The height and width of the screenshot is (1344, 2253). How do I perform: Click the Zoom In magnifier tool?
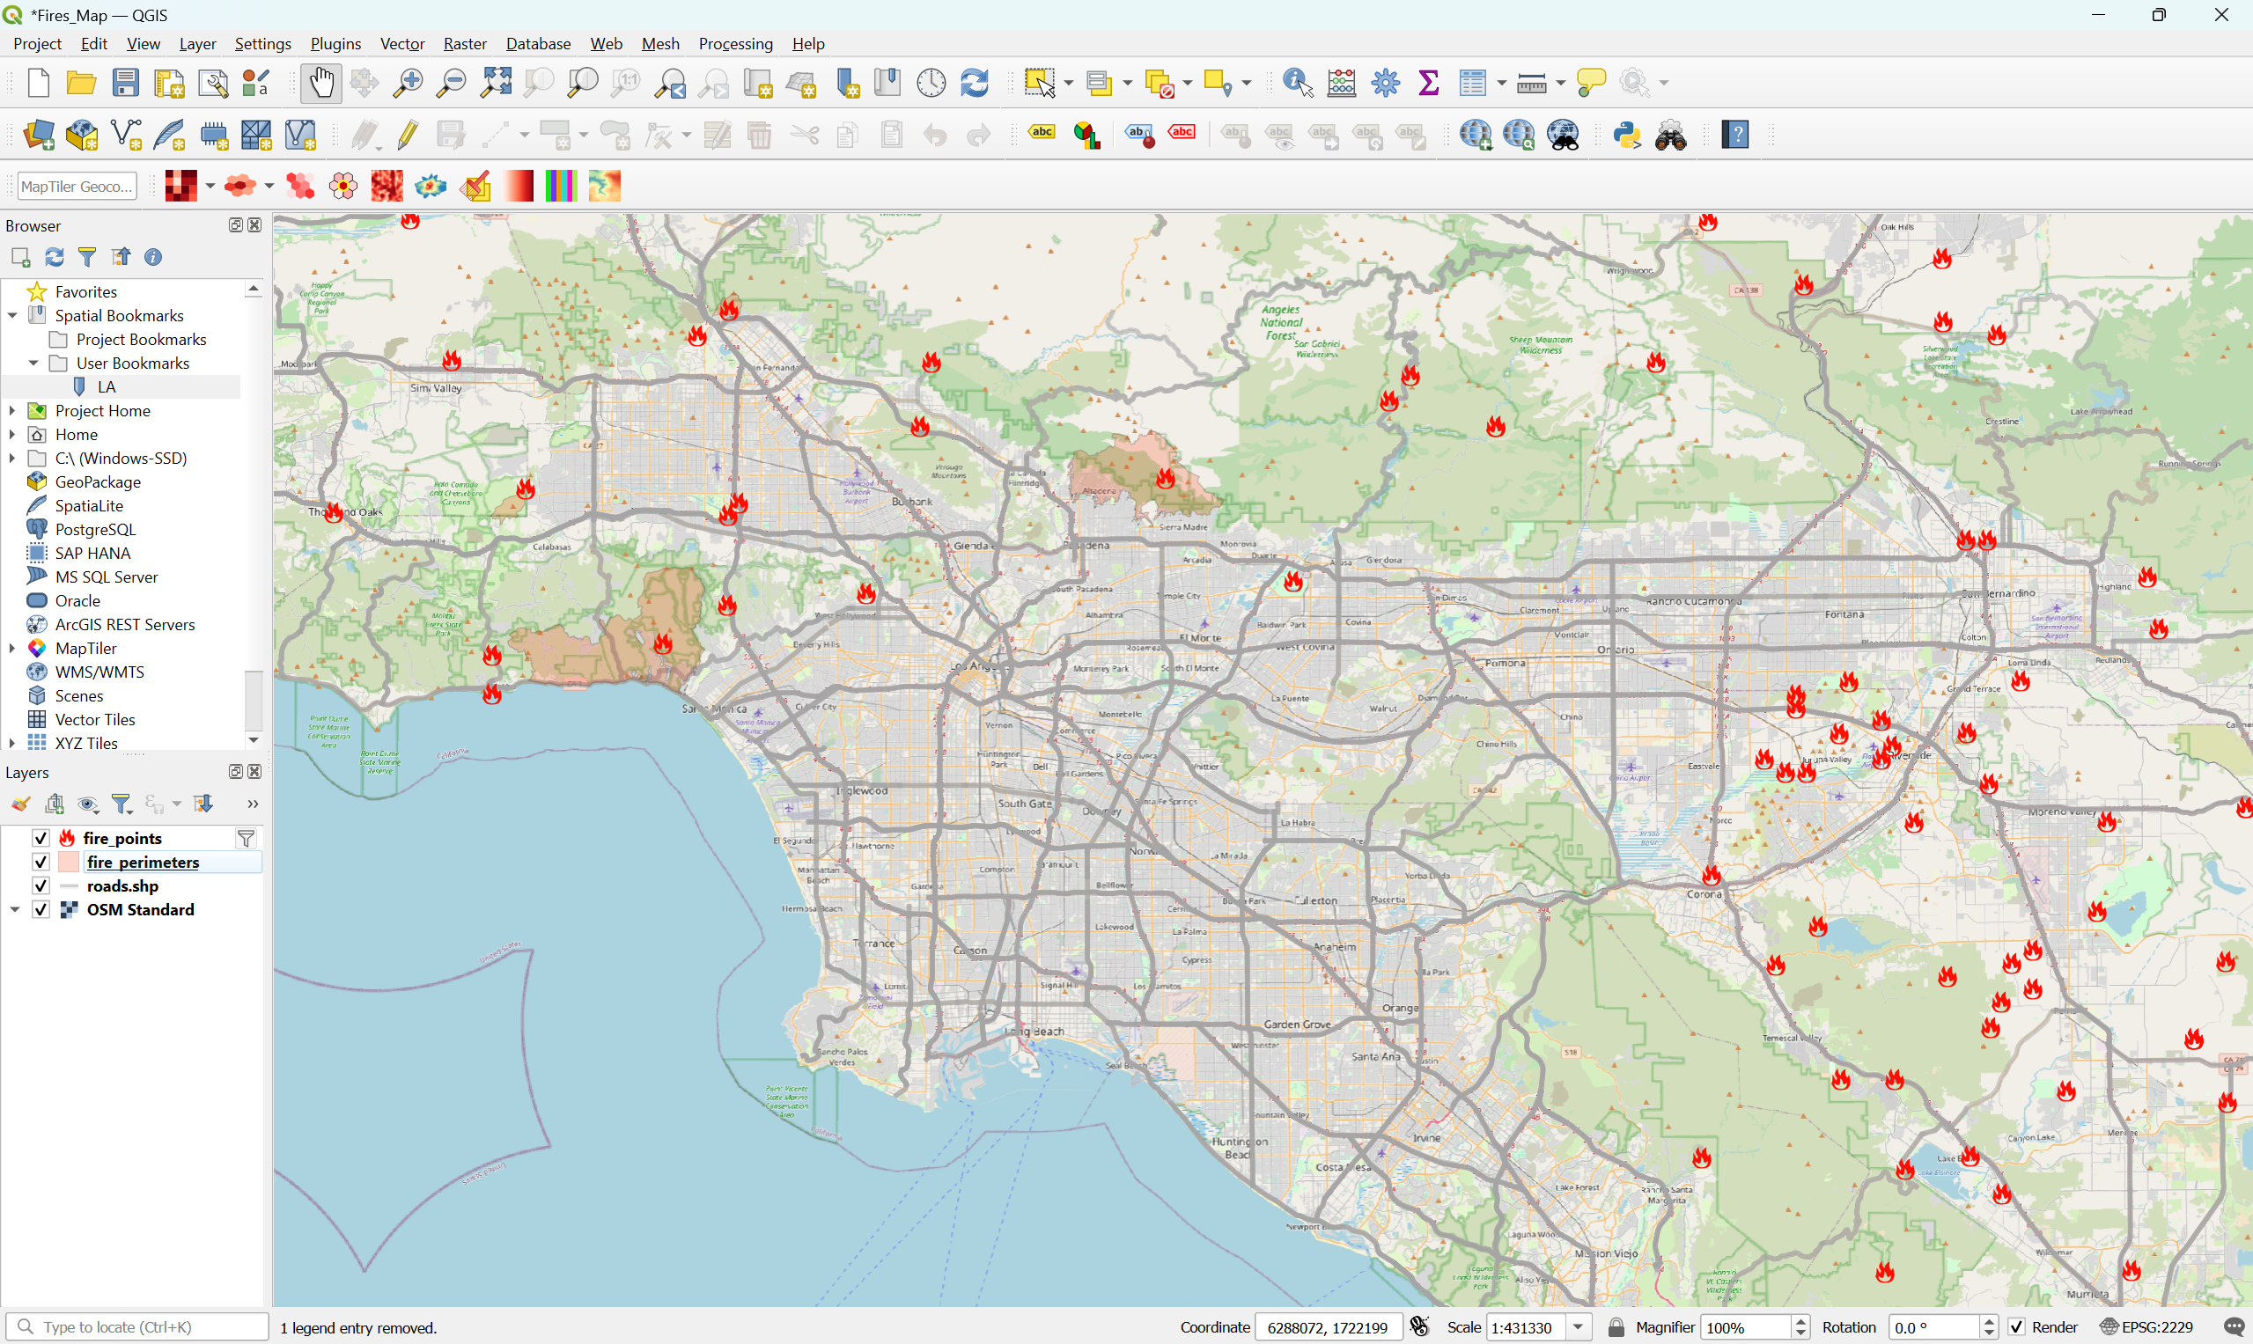point(408,83)
